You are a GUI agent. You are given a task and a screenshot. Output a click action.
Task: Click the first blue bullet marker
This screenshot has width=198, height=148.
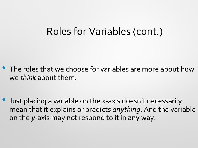(x=4, y=68)
